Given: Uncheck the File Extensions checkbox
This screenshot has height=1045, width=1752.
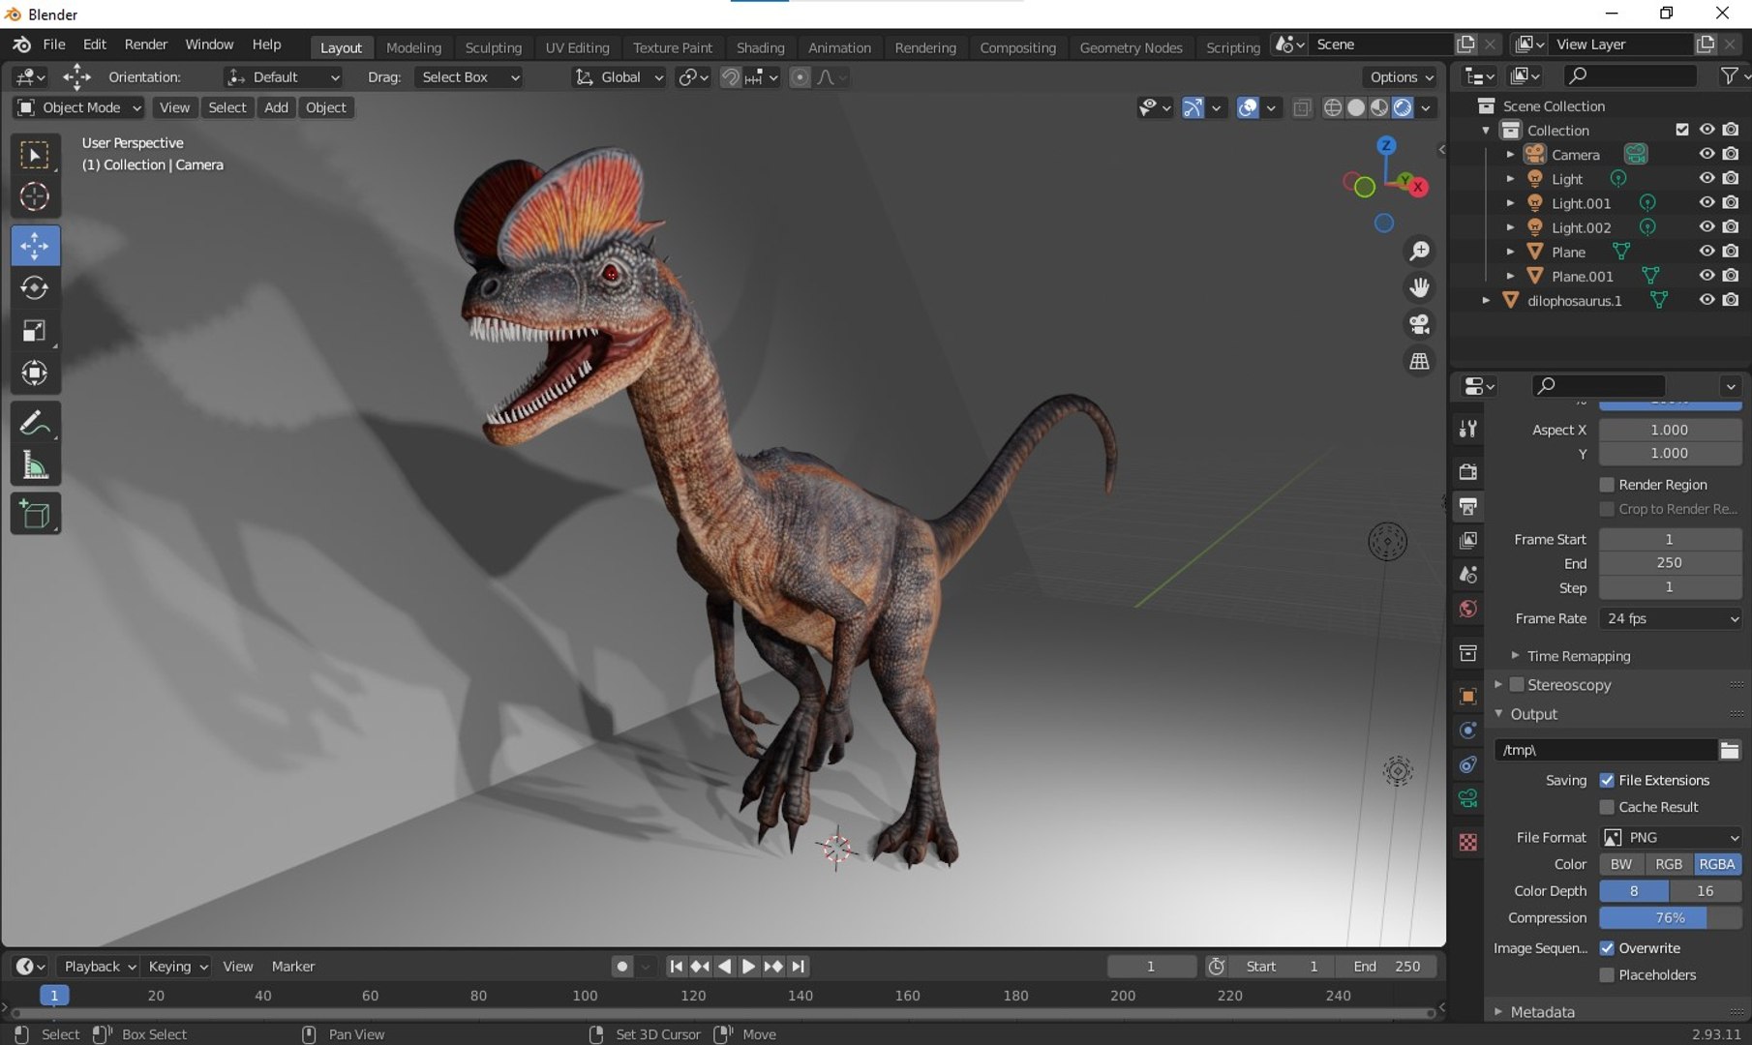Looking at the screenshot, I should click(1607, 780).
